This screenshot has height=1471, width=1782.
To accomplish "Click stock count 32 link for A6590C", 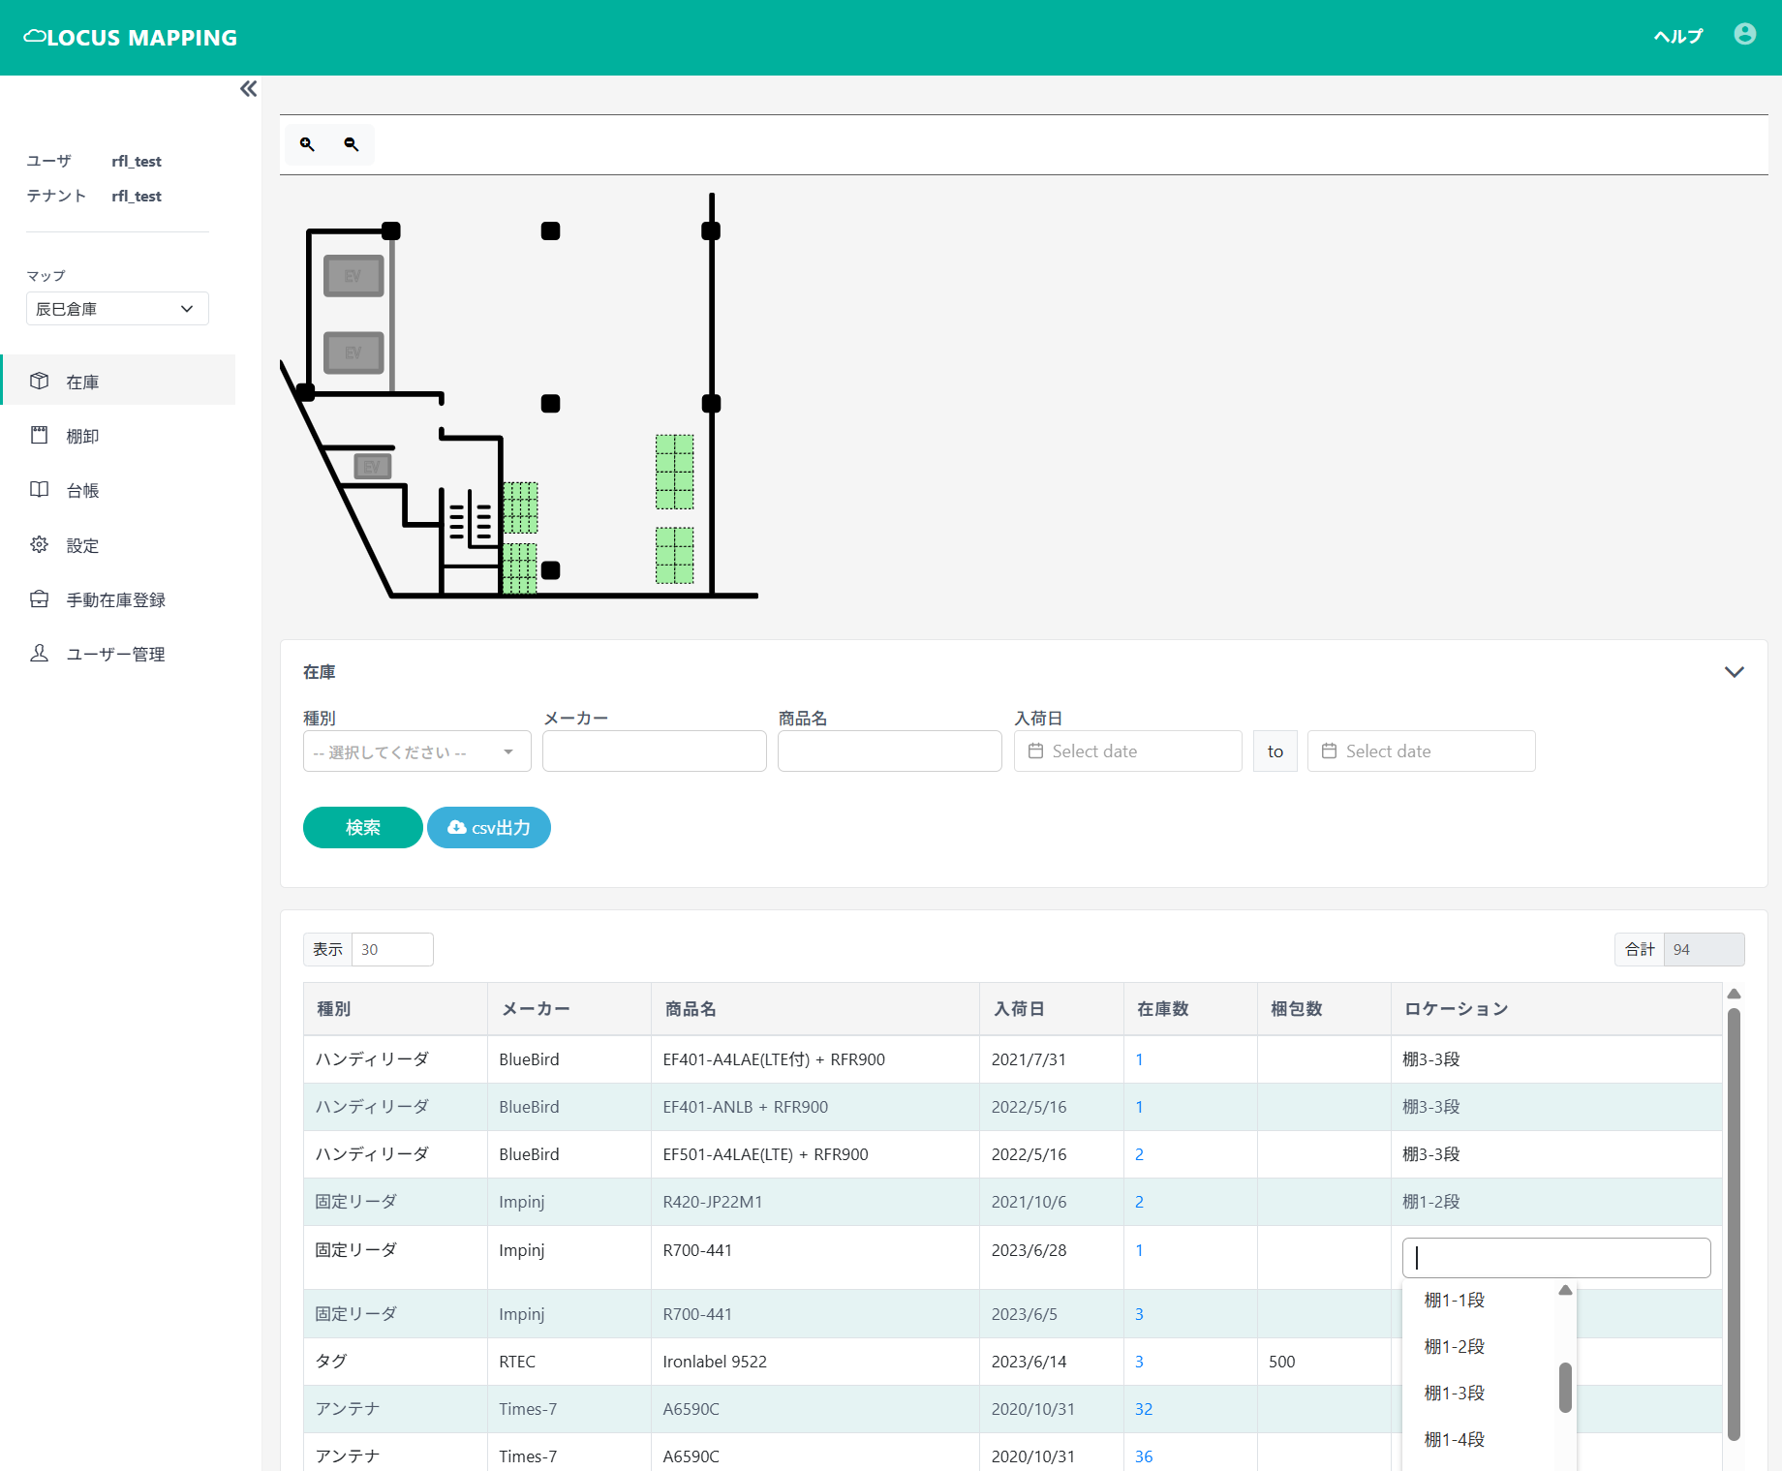I will [x=1144, y=1408].
